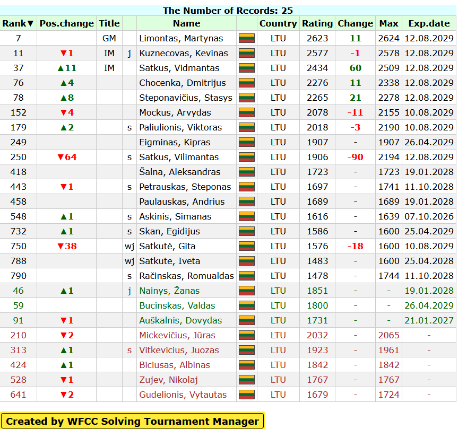Click the Exp.date column header

[429, 23]
